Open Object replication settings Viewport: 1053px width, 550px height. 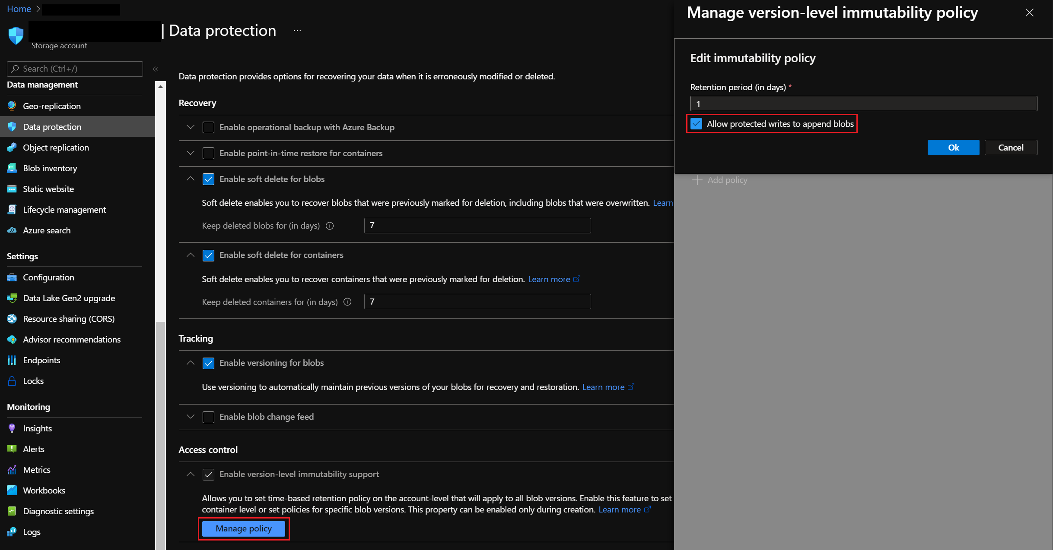pos(56,147)
